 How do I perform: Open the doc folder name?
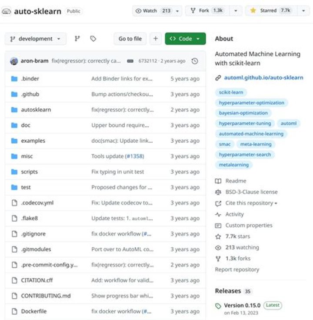(26, 125)
